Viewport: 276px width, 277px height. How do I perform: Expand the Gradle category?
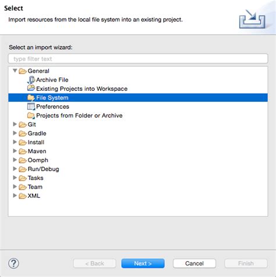[15, 133]
